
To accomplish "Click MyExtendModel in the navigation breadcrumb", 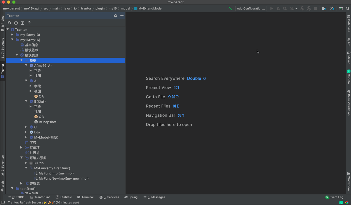I will [150, 8].
